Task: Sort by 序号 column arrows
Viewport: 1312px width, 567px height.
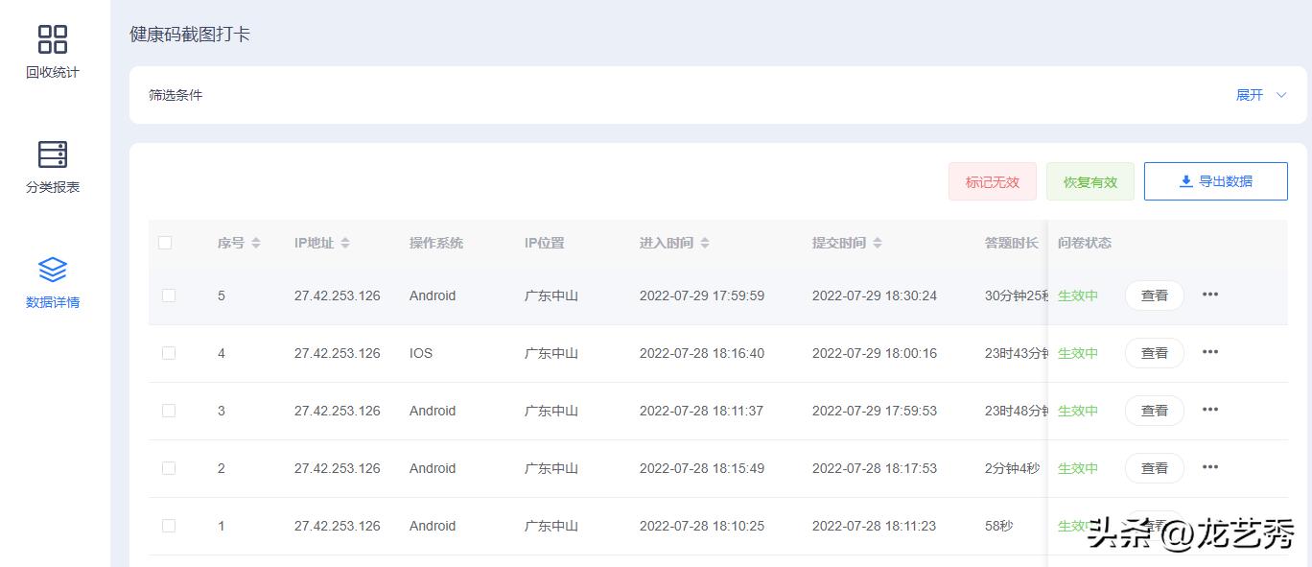Action: [x=256, y=244]
